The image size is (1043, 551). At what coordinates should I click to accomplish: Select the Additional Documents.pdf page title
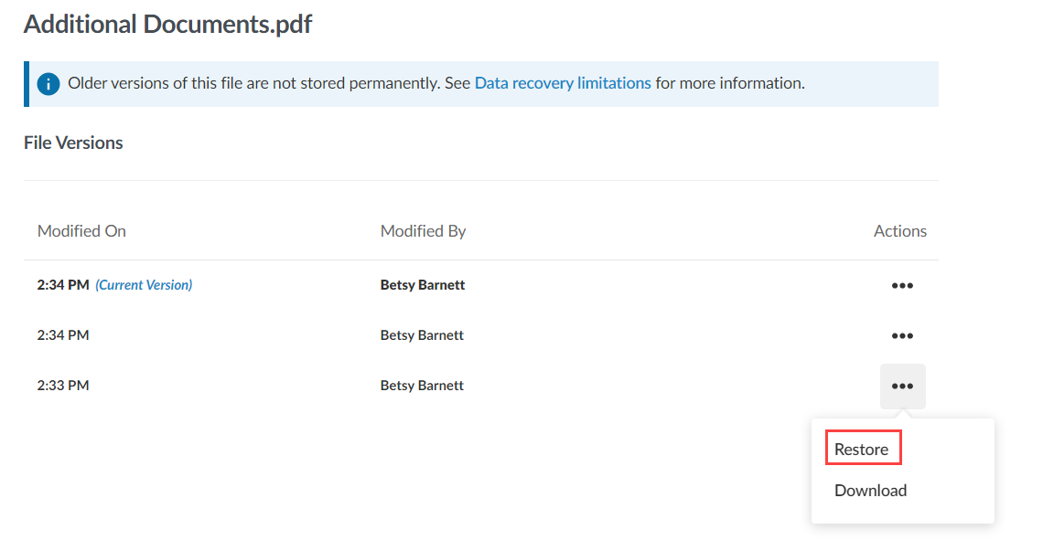[167, 24]
